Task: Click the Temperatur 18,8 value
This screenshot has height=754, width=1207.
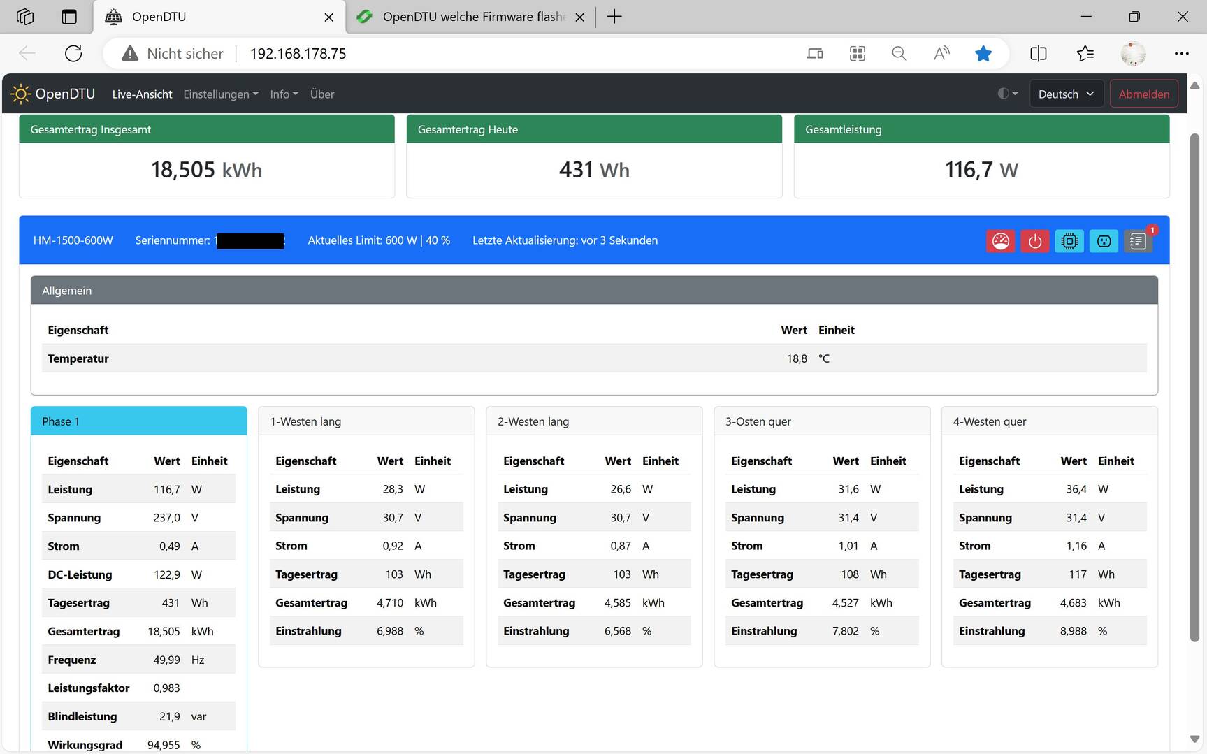Action: tap(797, 358)
